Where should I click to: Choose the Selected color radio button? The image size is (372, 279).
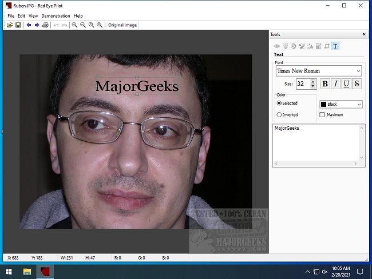(x=279, y=103)
